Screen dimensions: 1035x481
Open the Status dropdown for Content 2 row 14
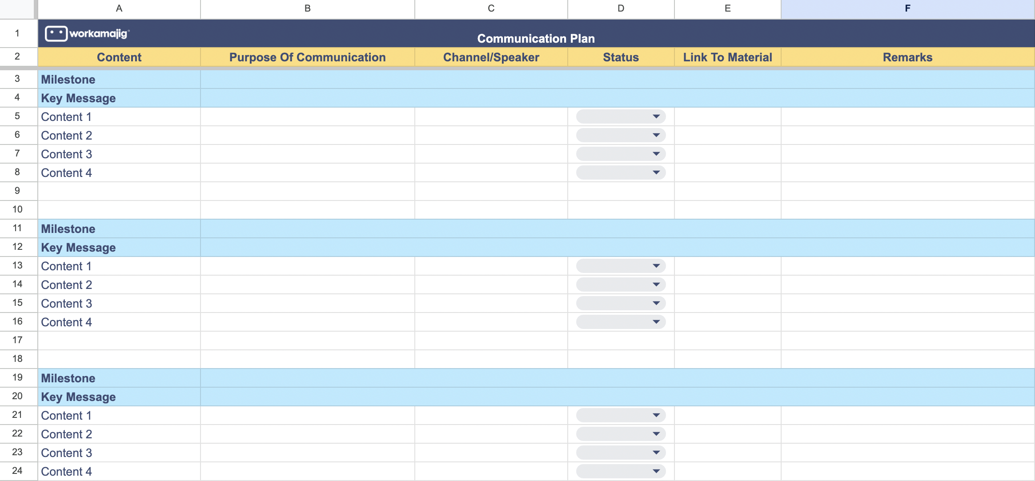(620, 285)
